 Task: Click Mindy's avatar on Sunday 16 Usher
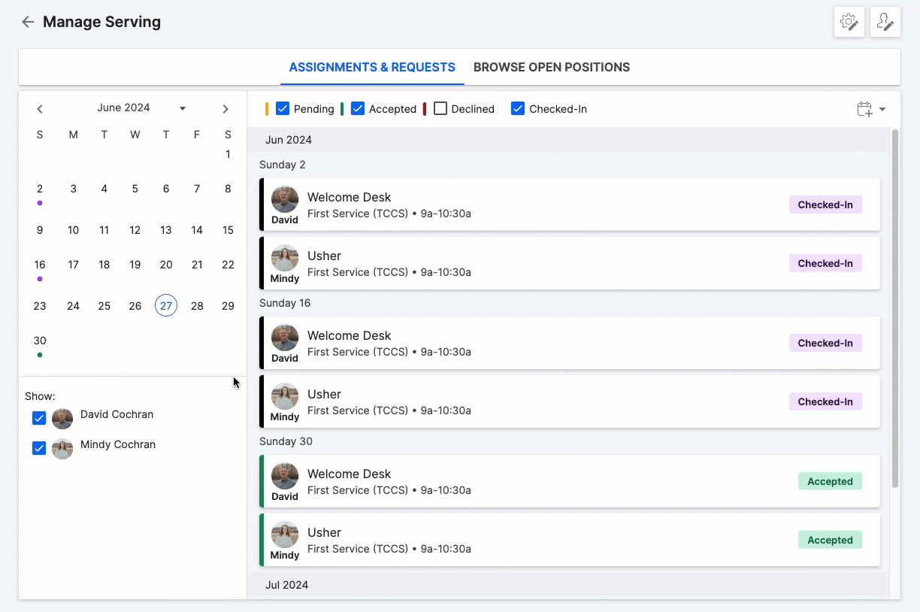(285, 397)
